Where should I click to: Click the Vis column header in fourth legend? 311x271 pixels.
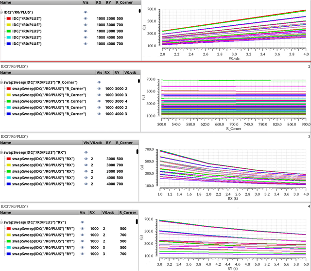point(83,213)
